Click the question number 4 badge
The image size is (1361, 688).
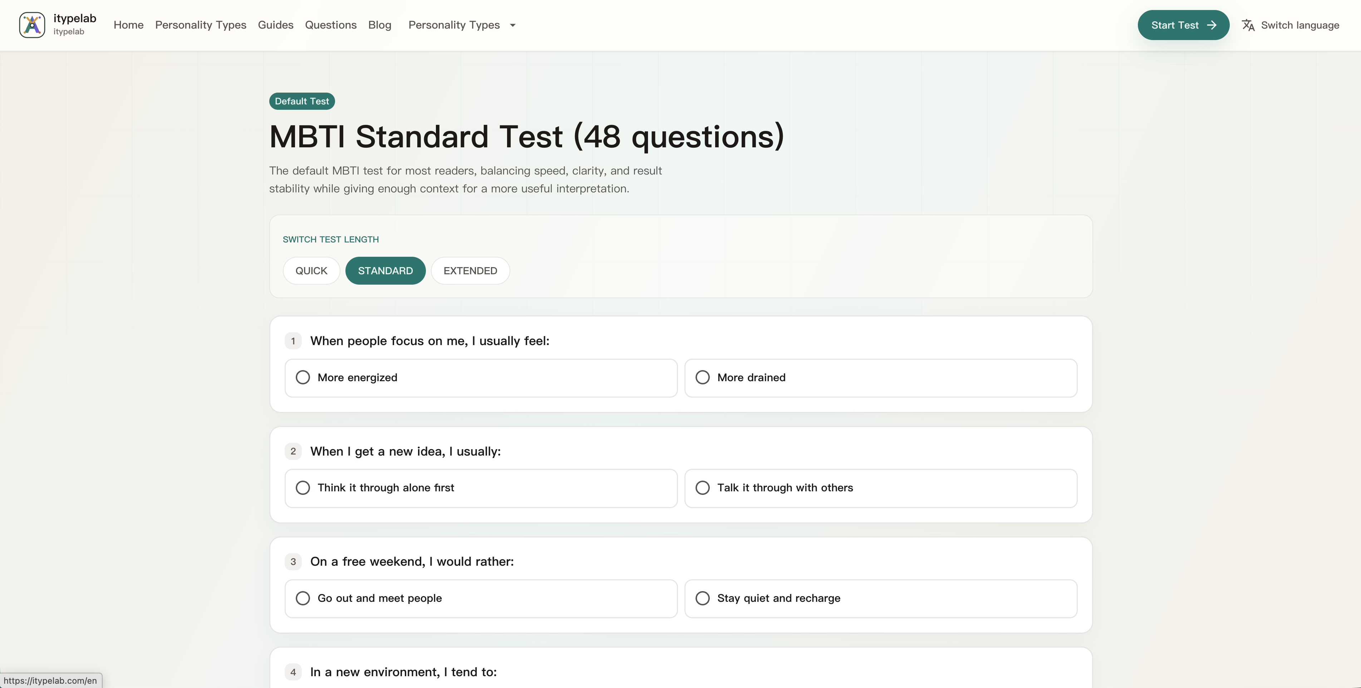coord(293,672)
